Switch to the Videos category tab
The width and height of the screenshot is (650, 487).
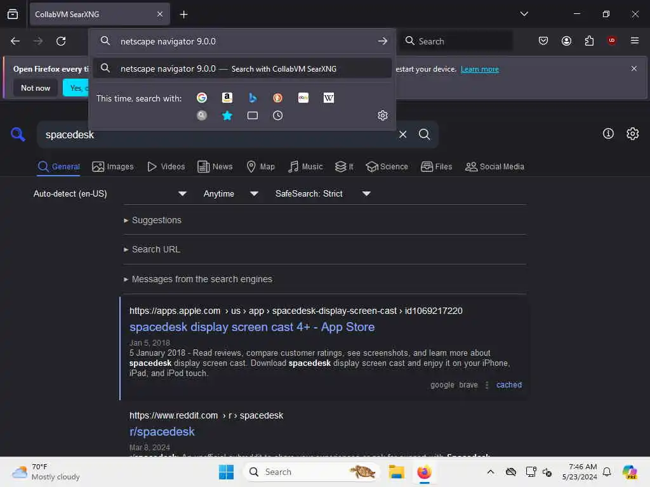166,167
